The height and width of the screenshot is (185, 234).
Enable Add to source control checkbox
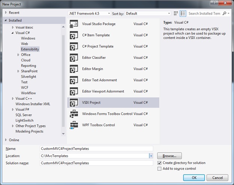coord(160,169)
